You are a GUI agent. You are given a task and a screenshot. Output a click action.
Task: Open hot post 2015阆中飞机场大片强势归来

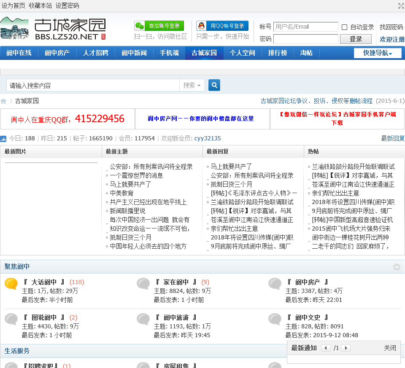coord(351,228)
